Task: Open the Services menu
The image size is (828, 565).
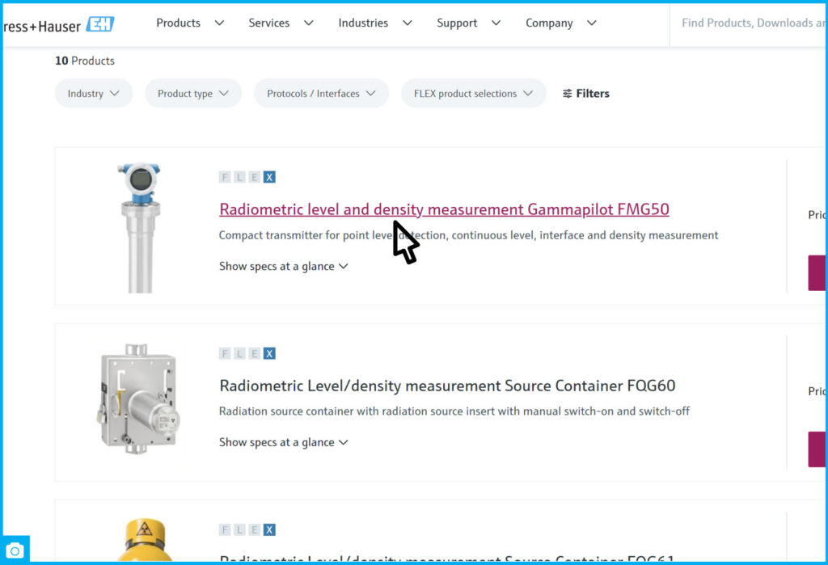Action: coord(280,23)
